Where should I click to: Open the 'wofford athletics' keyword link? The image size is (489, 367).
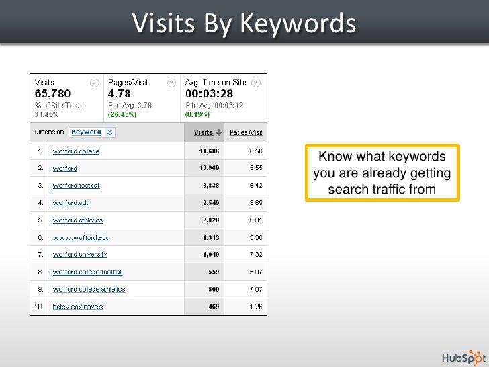(78, 220)
